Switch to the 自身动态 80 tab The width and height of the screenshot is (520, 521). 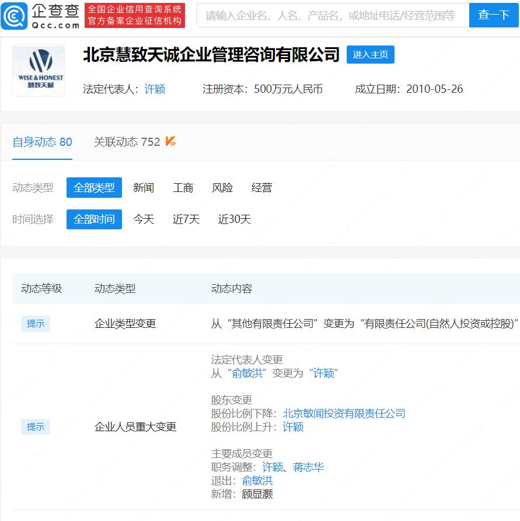[x=42, y=142]
